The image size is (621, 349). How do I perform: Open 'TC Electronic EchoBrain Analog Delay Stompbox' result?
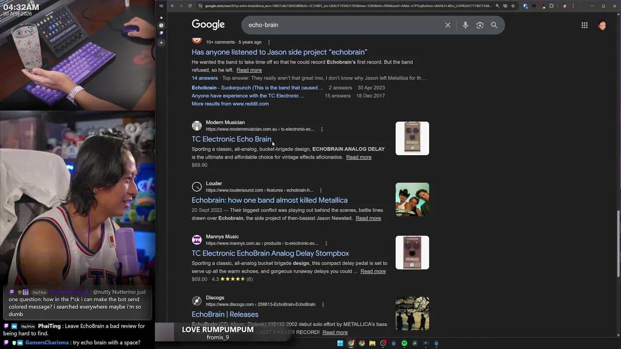pyautogui.click(x=270, y=253)
